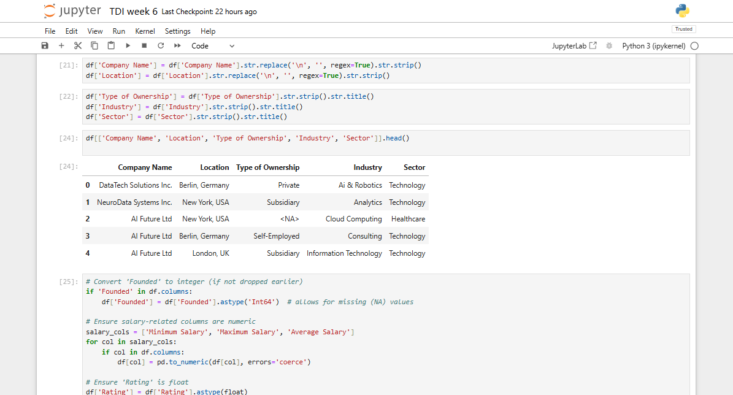
Task: Open the Run menu
Action: tap(119, 31)
